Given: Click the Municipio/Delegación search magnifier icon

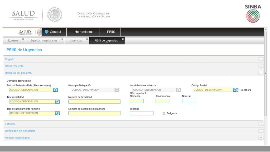Looking at the screenshot, I should point(117,90).
